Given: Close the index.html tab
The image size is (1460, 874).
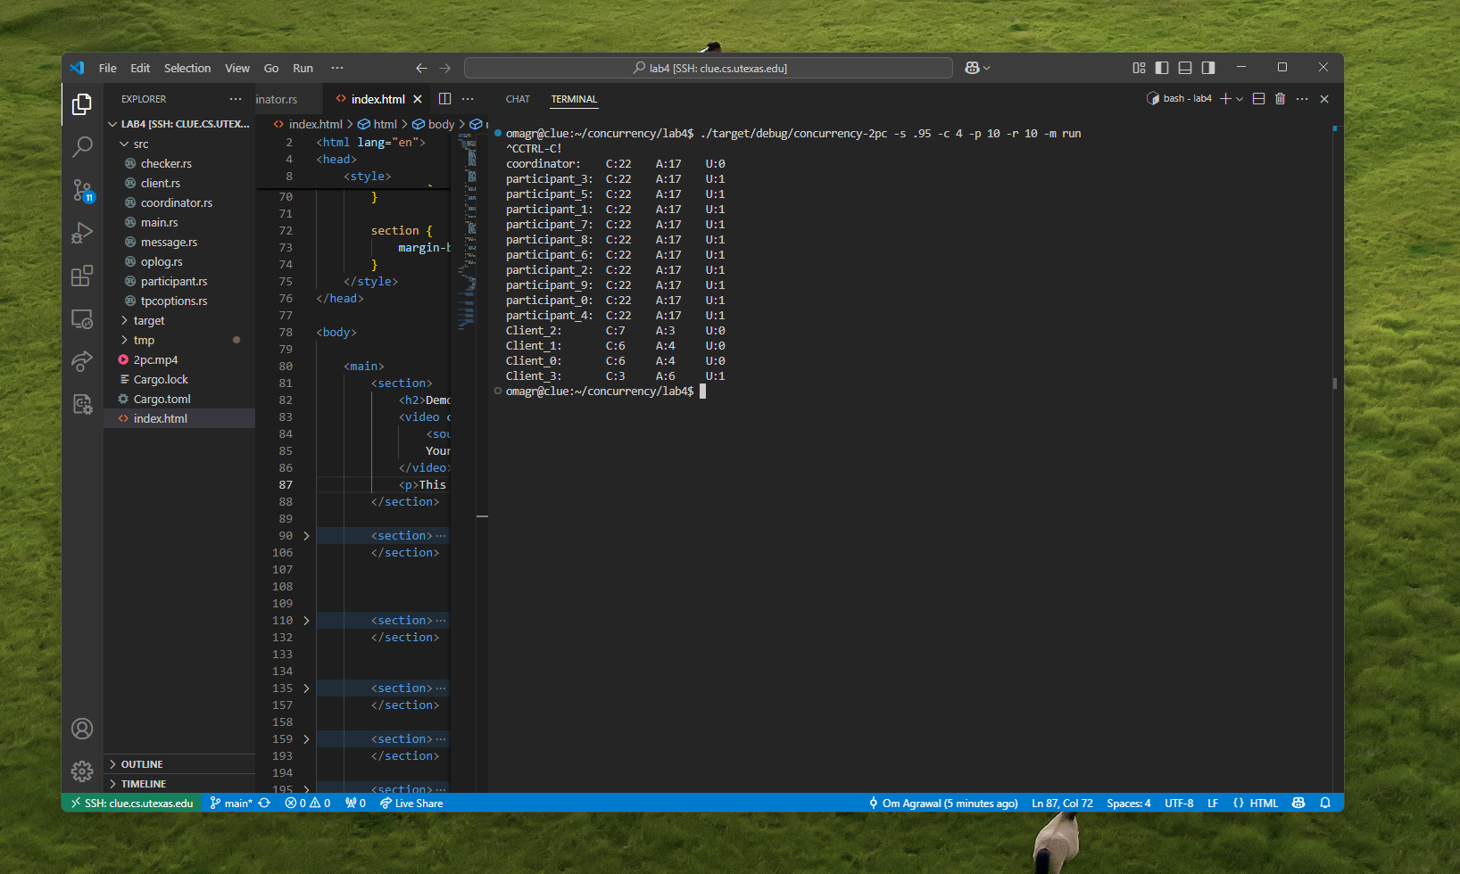Looking at the screenshot, I should click(x=418, y=99).
